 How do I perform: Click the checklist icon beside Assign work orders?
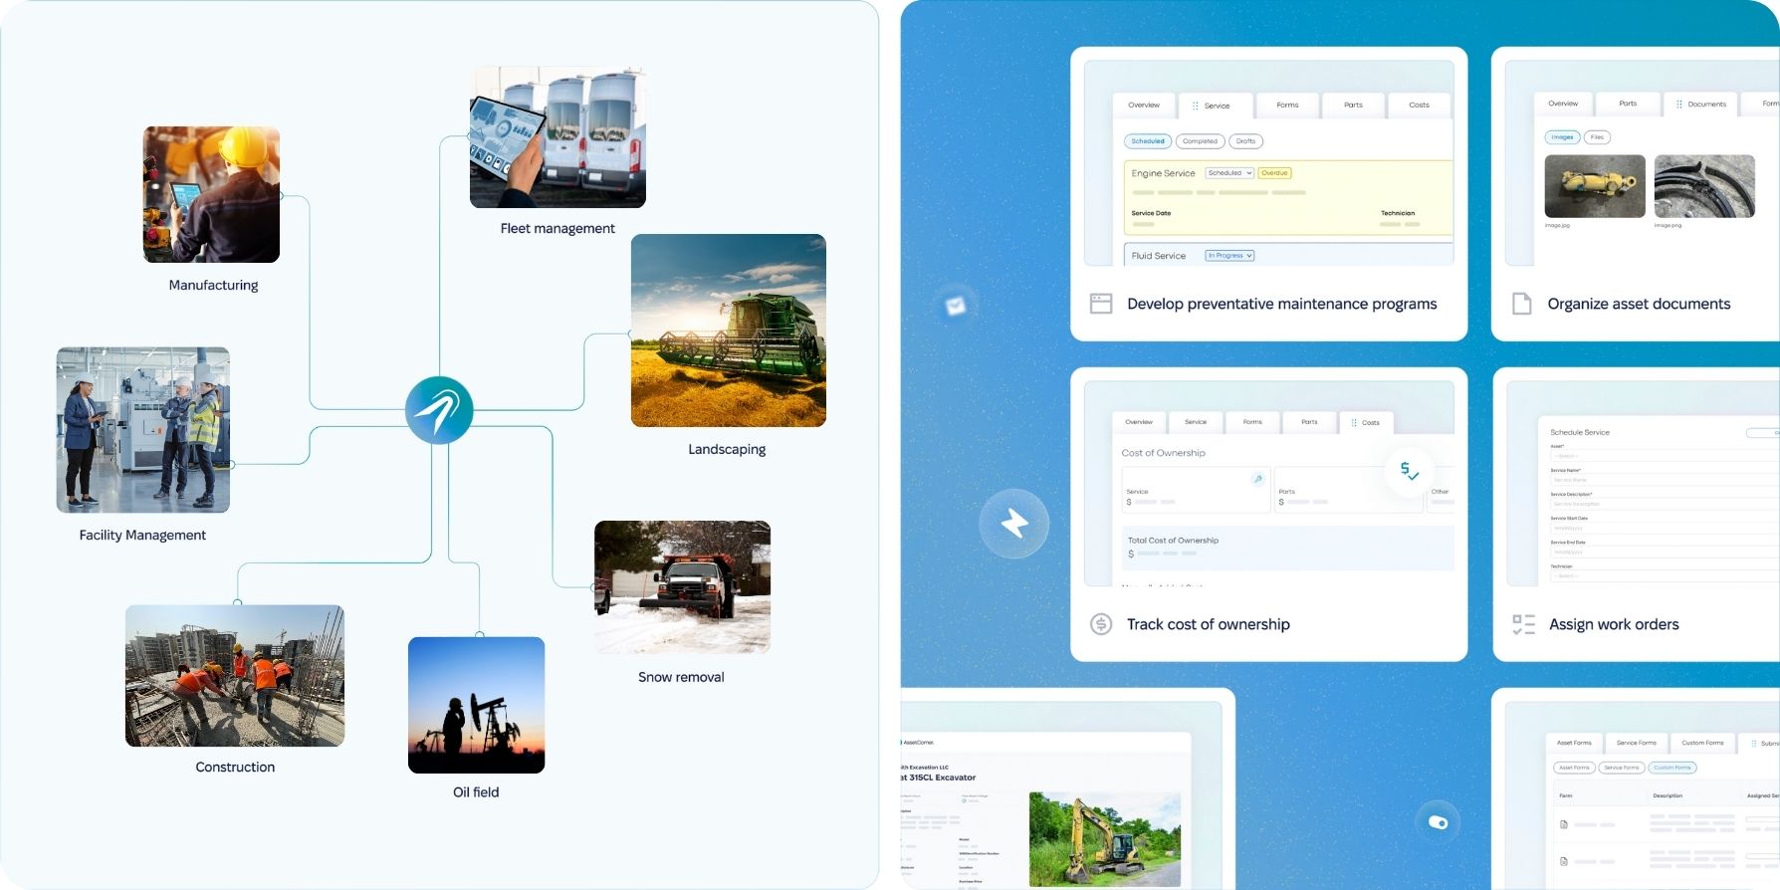click(x=1523, y=624)
